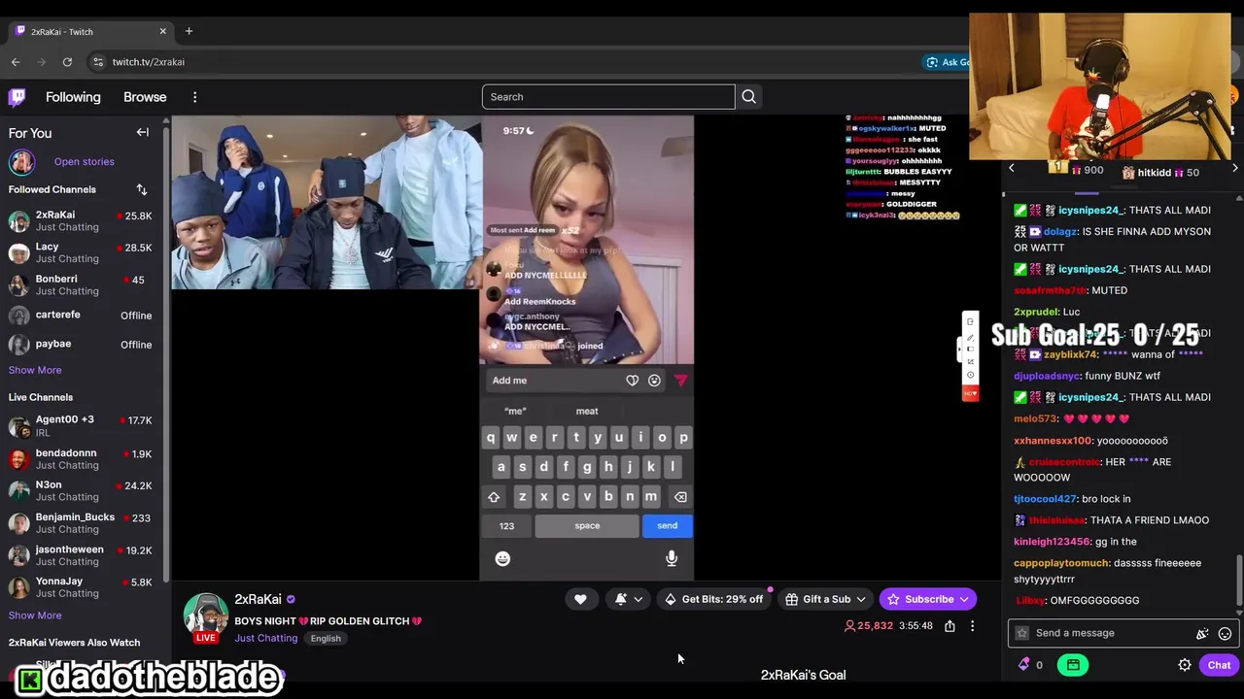1244x699 pixels.
Task: Click the English language tag
Action: tap(326, 638)
